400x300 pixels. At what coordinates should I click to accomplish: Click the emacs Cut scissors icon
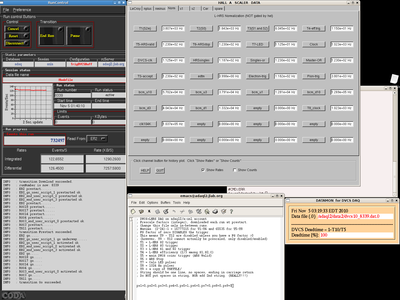182,211
